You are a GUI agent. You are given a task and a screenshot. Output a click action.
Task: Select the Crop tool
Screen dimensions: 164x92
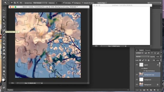[x=4, y=24]
